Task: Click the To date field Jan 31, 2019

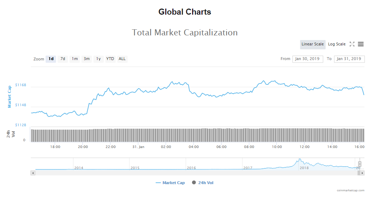Action: point(349,59)
